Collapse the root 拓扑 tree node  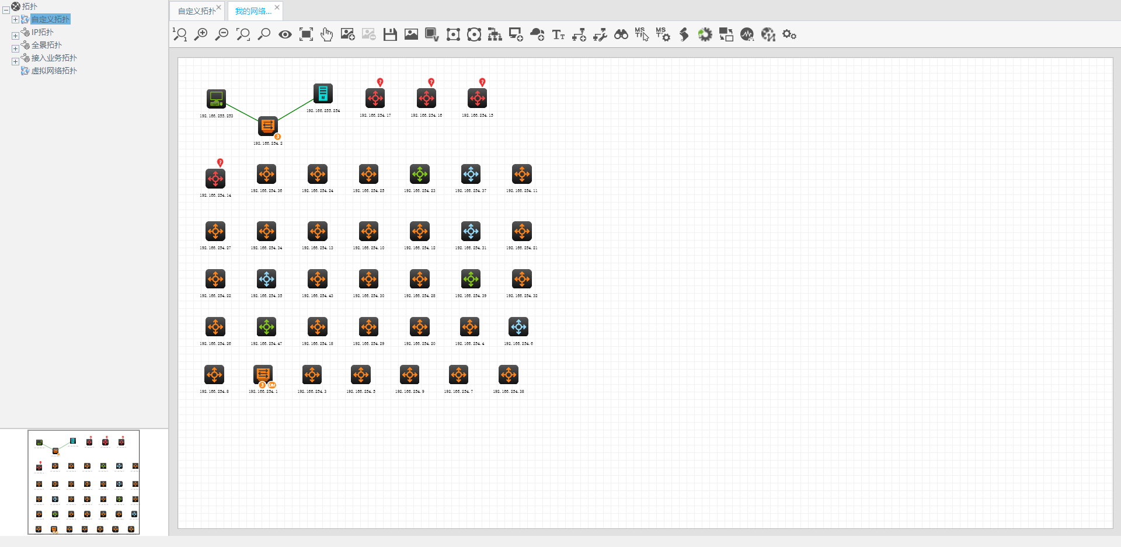click(6, 10)
